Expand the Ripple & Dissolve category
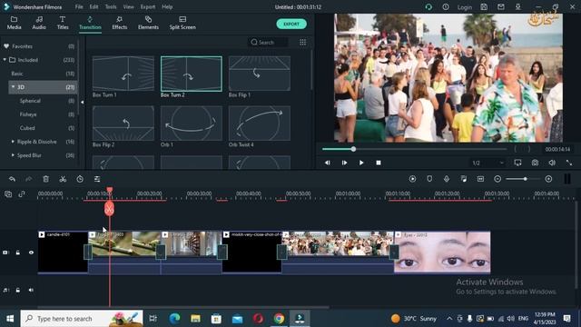 [x=13, y=142]
